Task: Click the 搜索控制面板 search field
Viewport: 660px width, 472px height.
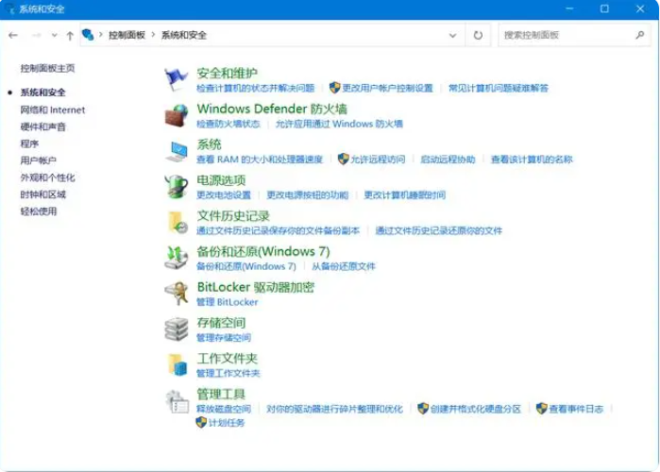Action: [565, 35]
